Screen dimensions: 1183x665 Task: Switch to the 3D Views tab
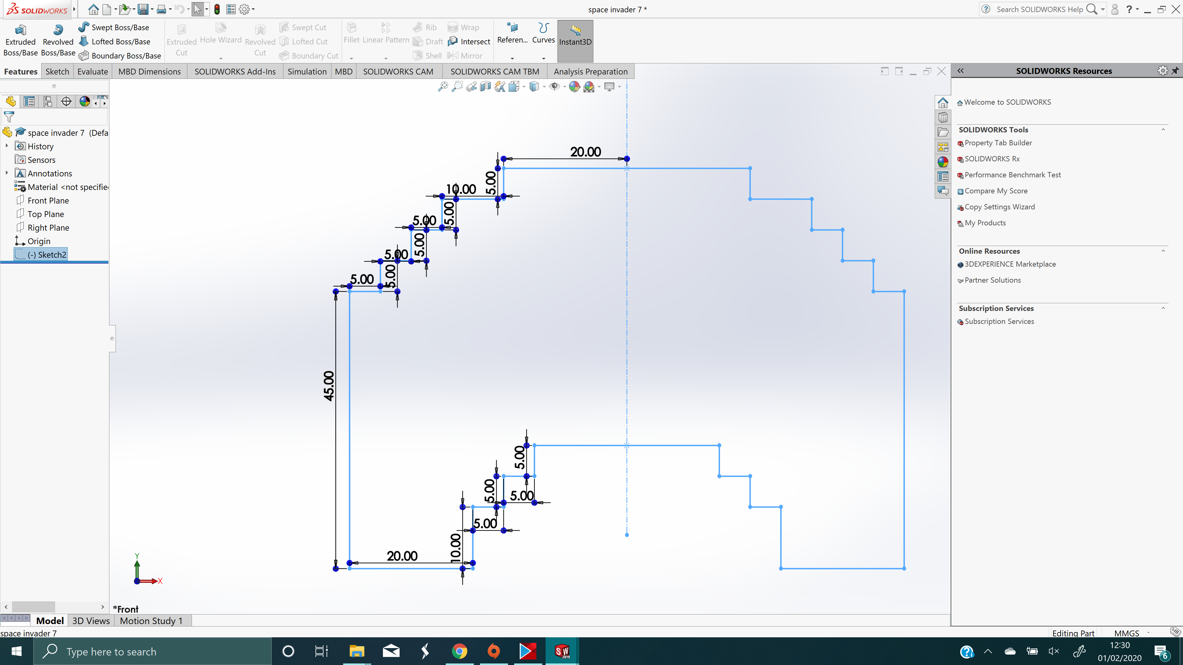[91, 620]
